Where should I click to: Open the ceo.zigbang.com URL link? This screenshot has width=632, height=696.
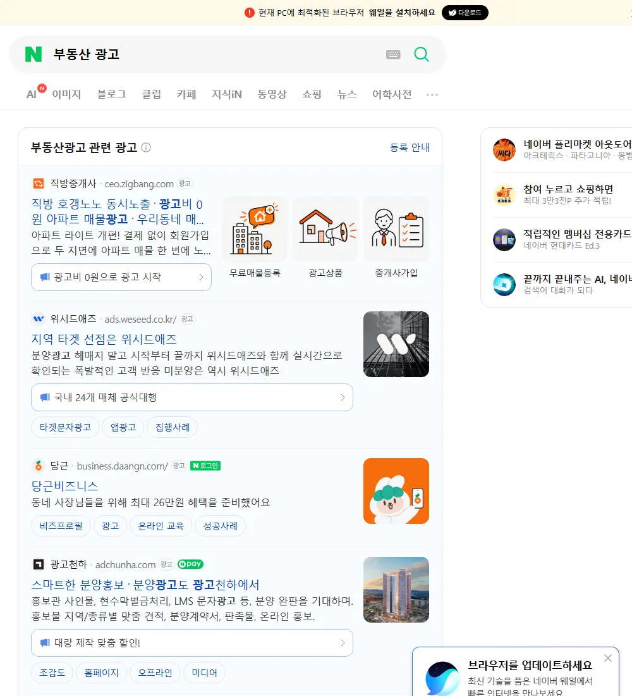pyautogui.click(x=139, y=183)
